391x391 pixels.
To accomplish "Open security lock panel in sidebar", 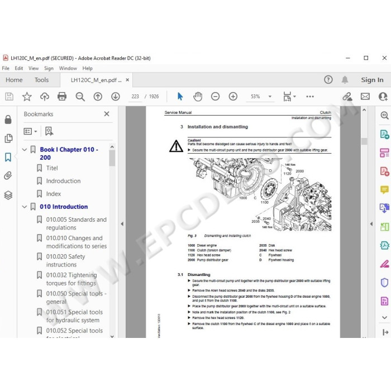I will (x=8, y=120).
